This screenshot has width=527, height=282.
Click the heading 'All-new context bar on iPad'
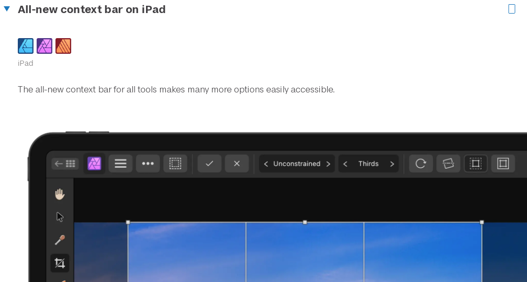[92, 9]
